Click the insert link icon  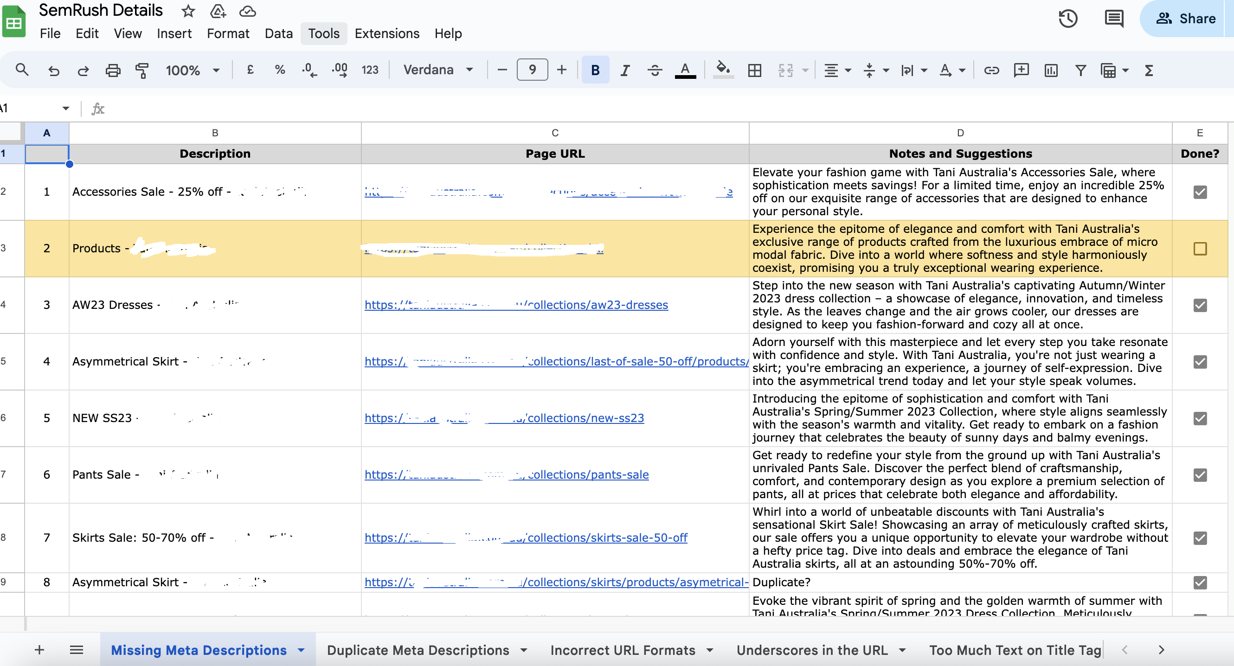pyautogui.click(x=991, y=70)
